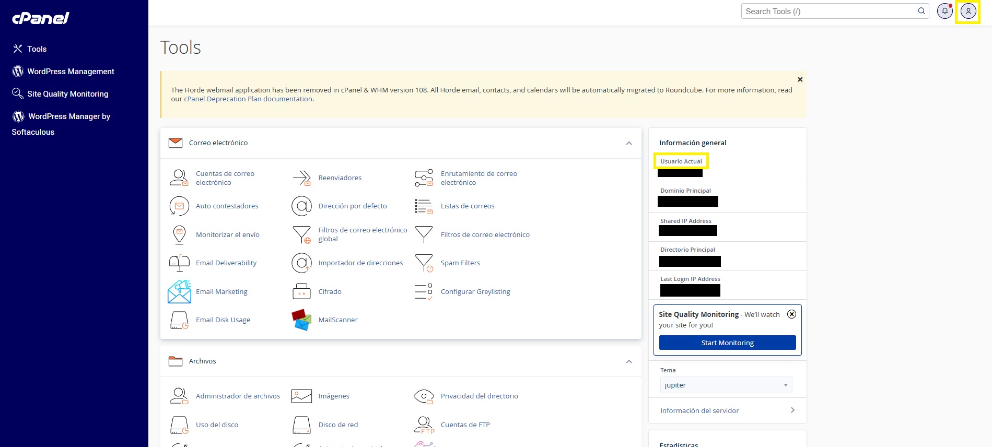Screen dimensions: 992x447
Task: Open the Tema jupiter dropdown
Action: [726, 385]
